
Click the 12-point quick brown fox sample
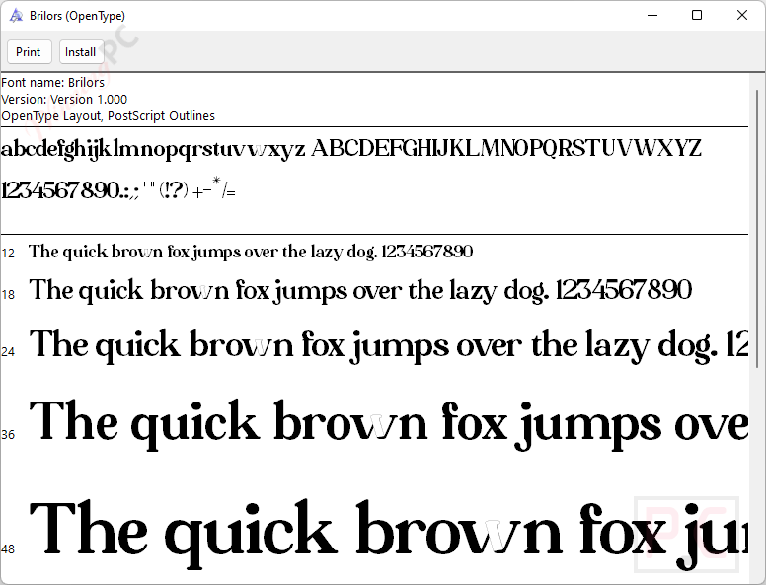[251, 252]
